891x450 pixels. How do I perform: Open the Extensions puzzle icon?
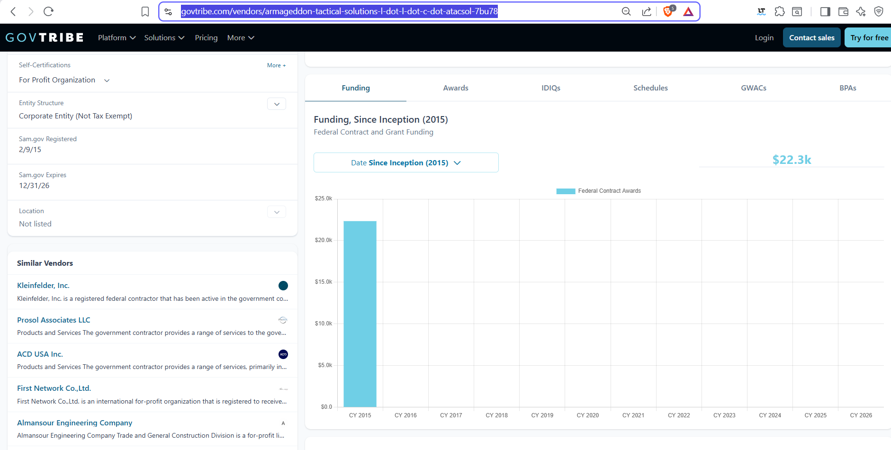780,11
